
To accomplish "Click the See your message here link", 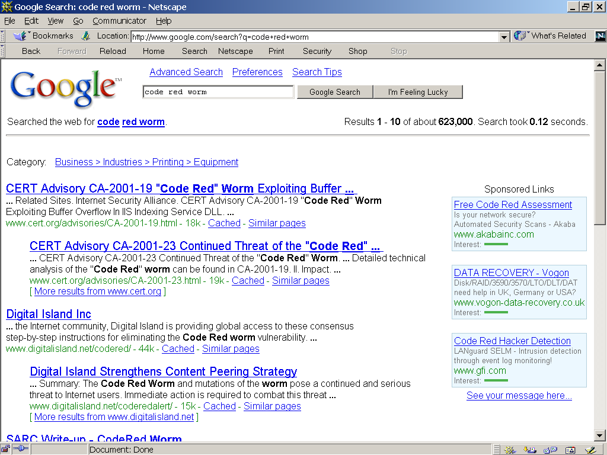I will (x=519, y=395).
